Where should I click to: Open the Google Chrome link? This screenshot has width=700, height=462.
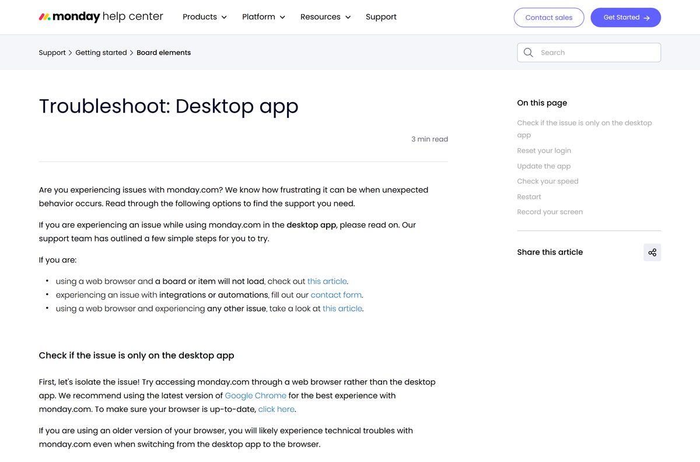[x=256, y=395]
